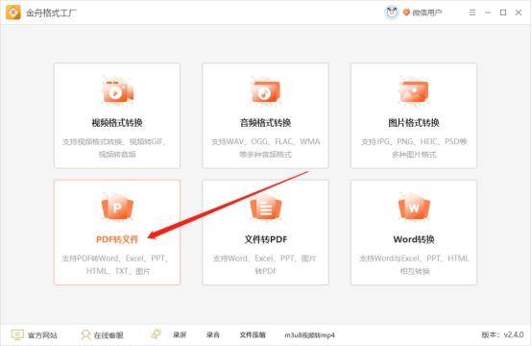532x346 pixels.
Task: Click the HTML, TXT, 图片 description line
Action: point(118,271)
